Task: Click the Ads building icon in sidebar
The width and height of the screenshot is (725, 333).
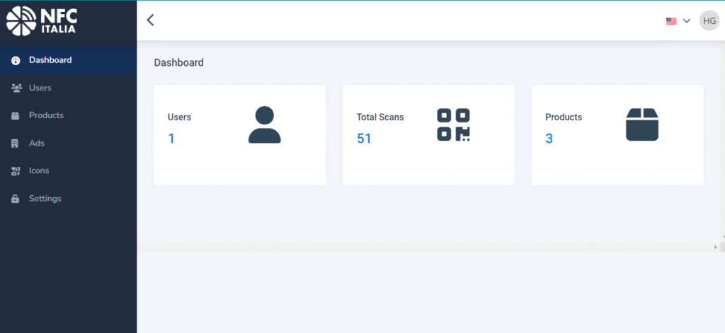Action: tap(16, 144)
